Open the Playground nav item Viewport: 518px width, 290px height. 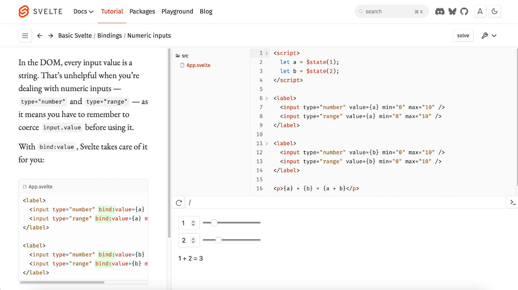(x=177, y=11)
